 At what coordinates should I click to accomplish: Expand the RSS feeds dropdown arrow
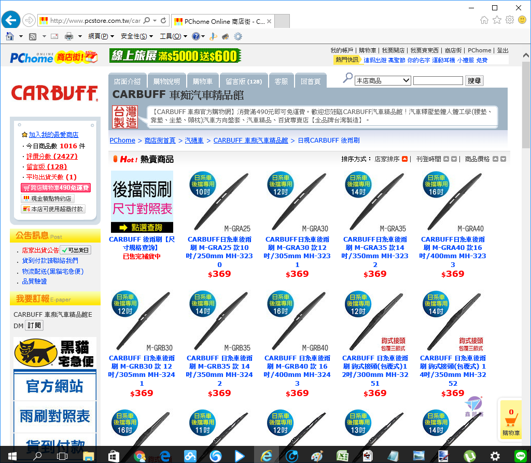tap(44, 36)
